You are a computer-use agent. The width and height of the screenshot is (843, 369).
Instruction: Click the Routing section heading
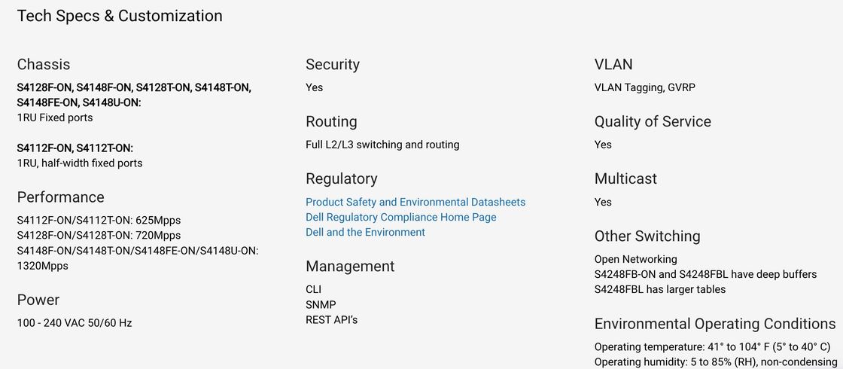[331, 122]
